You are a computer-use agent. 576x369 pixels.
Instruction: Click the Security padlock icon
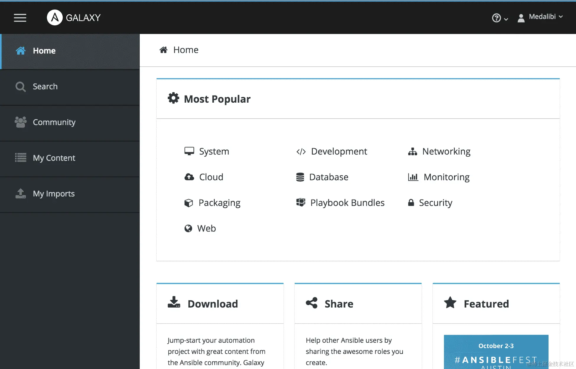(411, 203)
